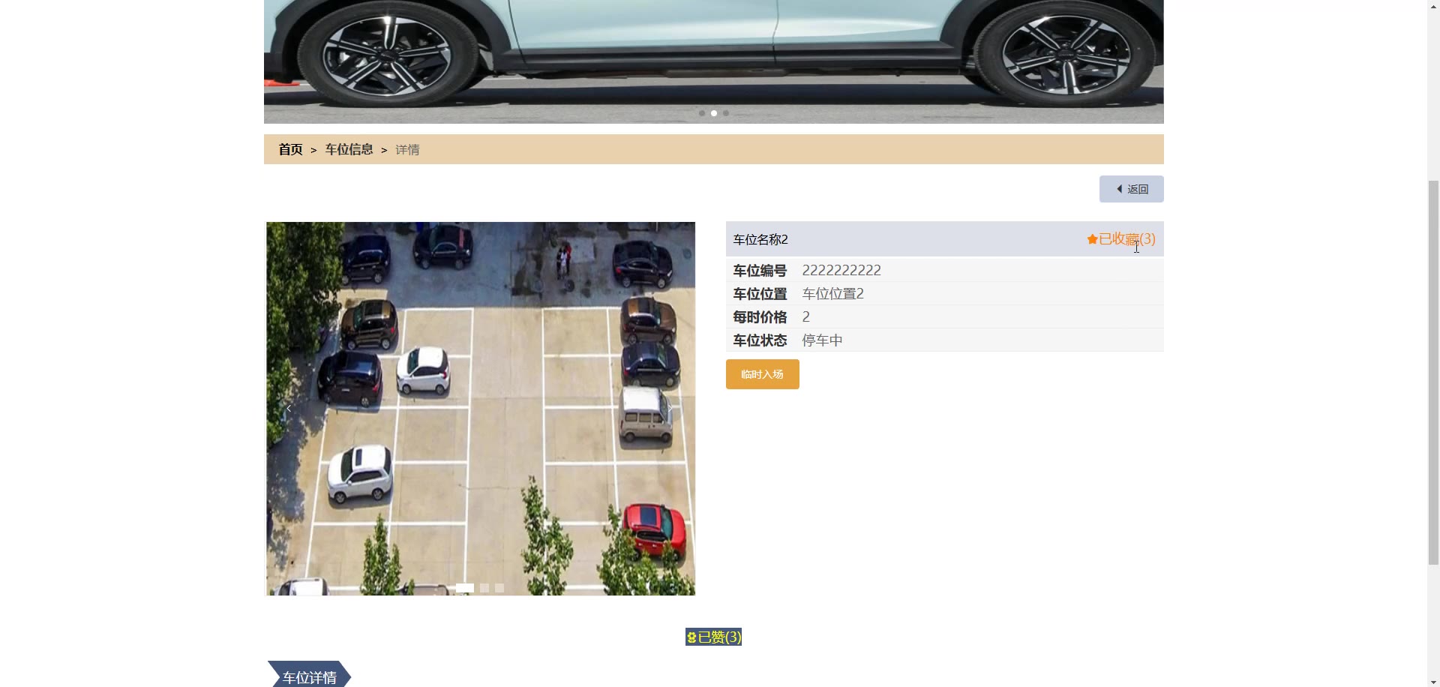Click the orange favorite star icon

1092,239
